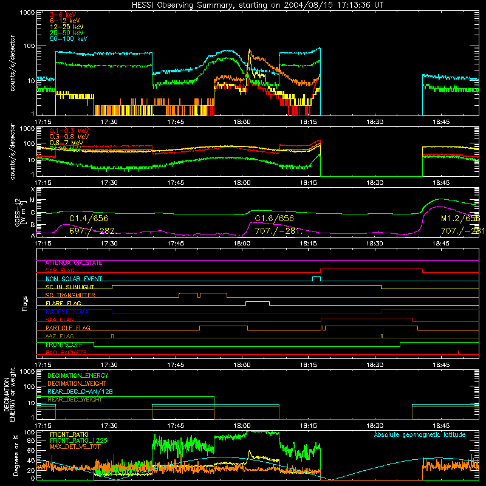Click the raised FLARE_FLAG segment near 18:00
This screenshot has height=486, width=486.
pyautogui.click(x=258, y=301)
